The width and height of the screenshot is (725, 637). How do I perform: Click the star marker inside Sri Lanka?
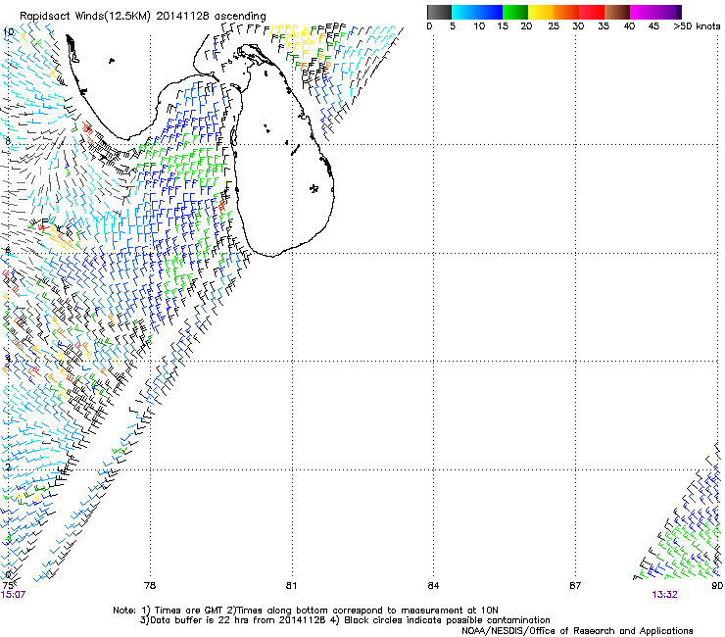click(314, 188)
